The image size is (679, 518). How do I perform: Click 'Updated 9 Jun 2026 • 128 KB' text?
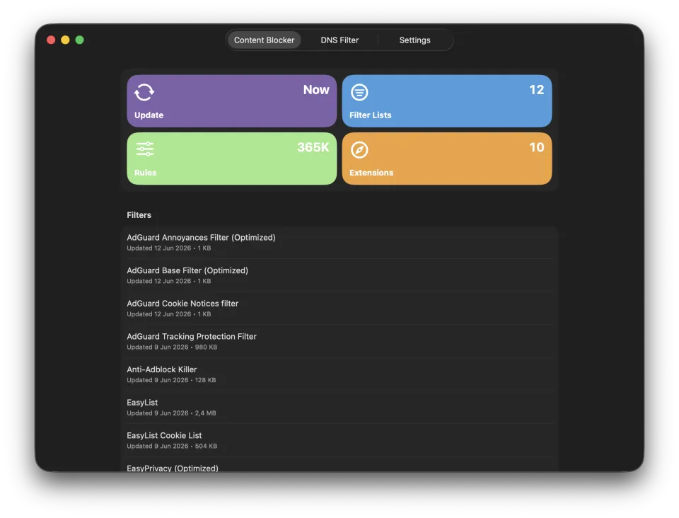(171, 380)
